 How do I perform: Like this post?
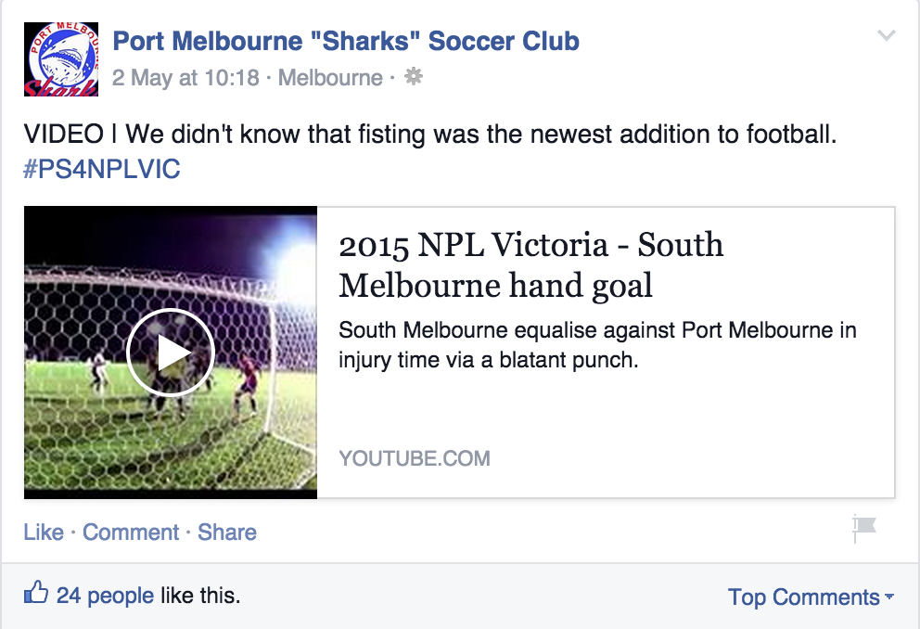point(44,533)
